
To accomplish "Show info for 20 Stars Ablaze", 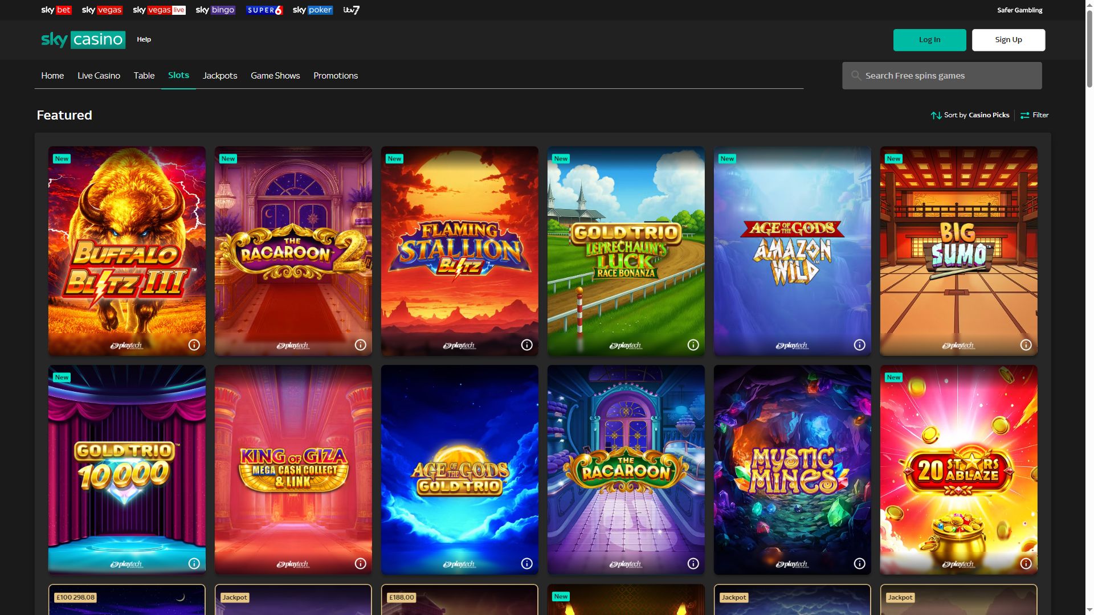I will click(1026, 564).
